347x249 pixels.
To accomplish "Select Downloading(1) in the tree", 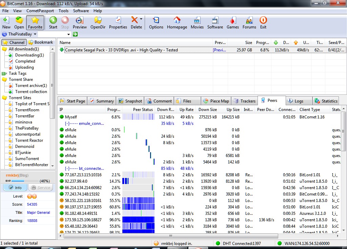I will pyautogui.click(x=29, y=55).
